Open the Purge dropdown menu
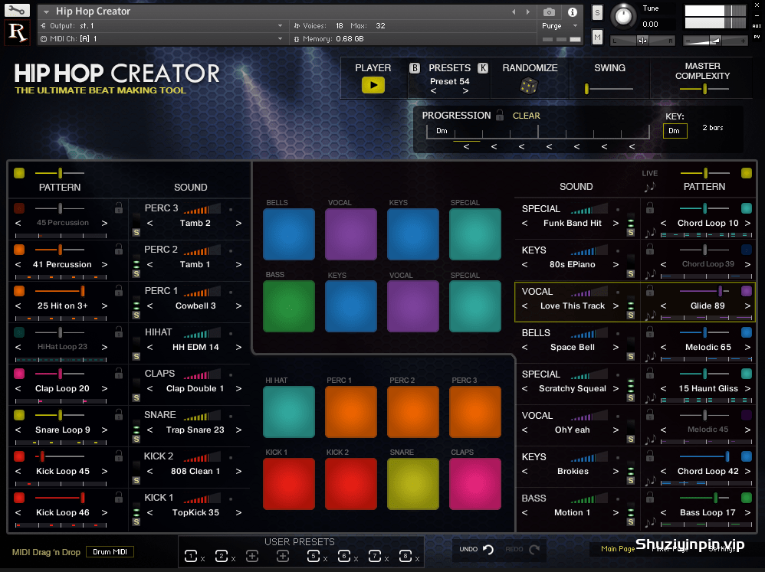 [560, 26]
